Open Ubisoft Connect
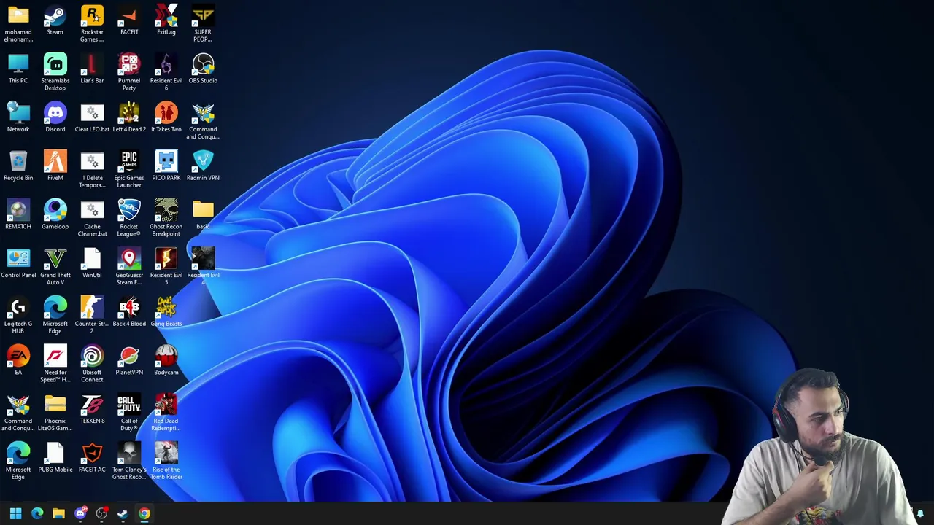 pyautogui.click(x=92, y=363)
